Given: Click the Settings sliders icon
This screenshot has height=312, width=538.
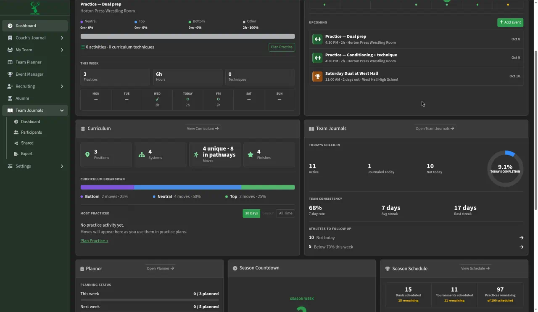Looking at the screenshot, I should pos(10,166).
